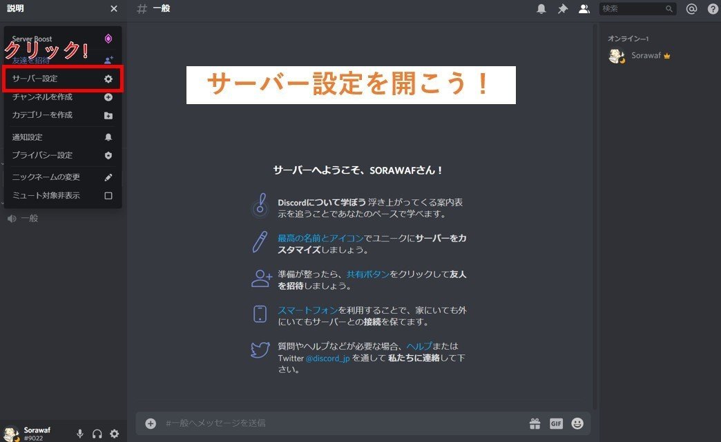Image resolution: width=721 pixels, height=442 pixels.
Task: Click the Sorawaf #9022 username text
Action: (37, 434)
